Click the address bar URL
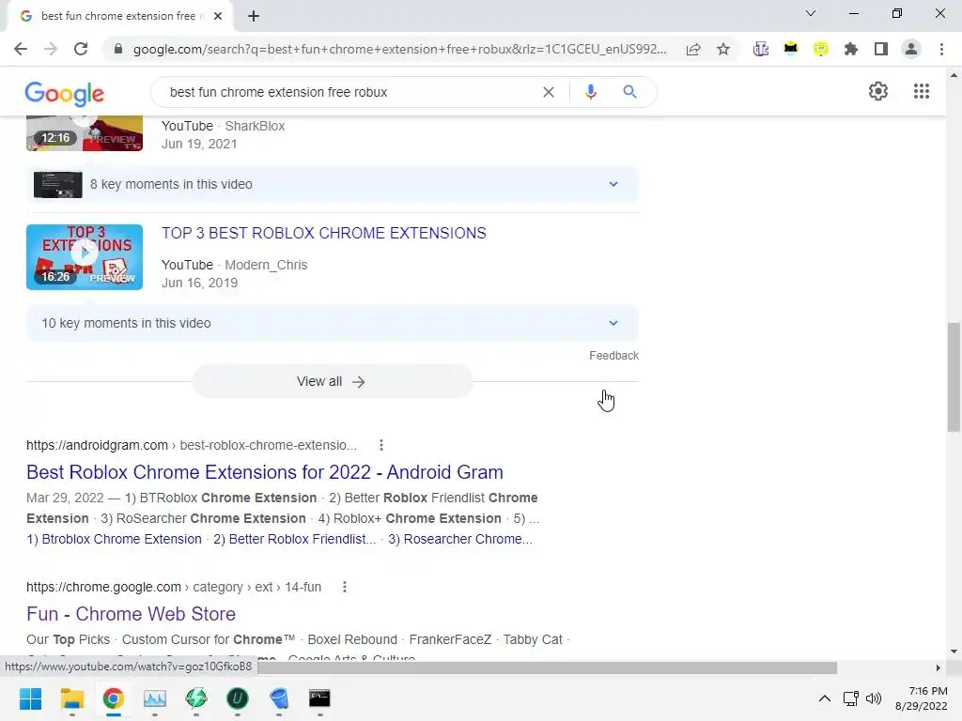 tap(399, 49)
